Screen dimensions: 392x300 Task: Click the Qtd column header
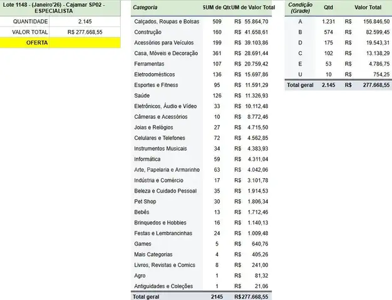point(328,7)
